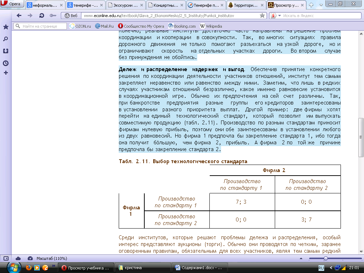The height and width of the screenshot is (273, 364).
Task: Click the 21:01 system clock
Action: pyautogui.click(x=354, y=268)
